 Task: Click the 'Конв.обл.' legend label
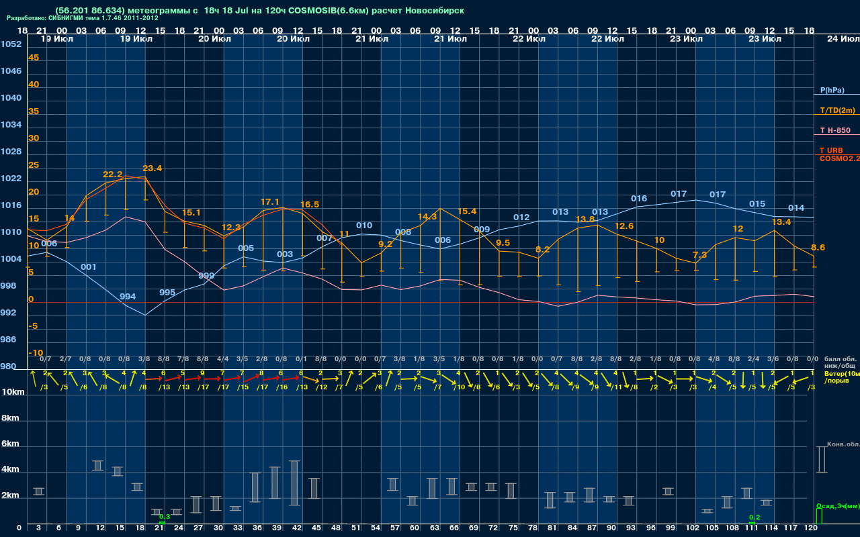point(843,444)
